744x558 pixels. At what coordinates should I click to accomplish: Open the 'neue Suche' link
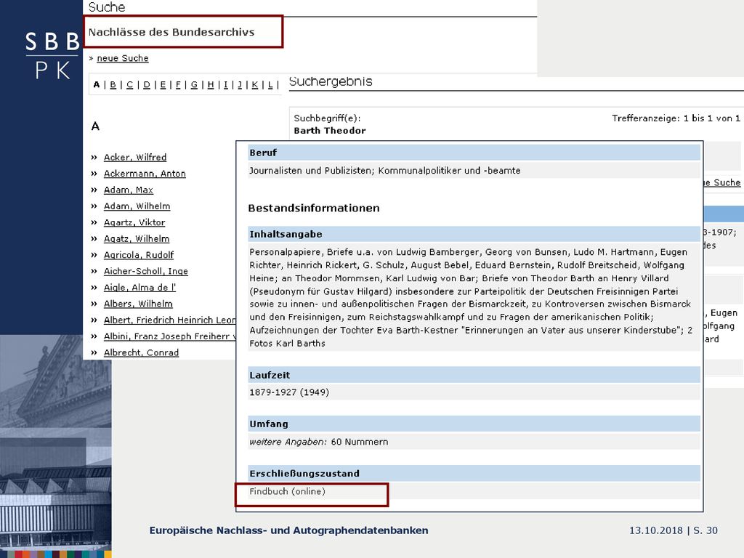[122, 58]
